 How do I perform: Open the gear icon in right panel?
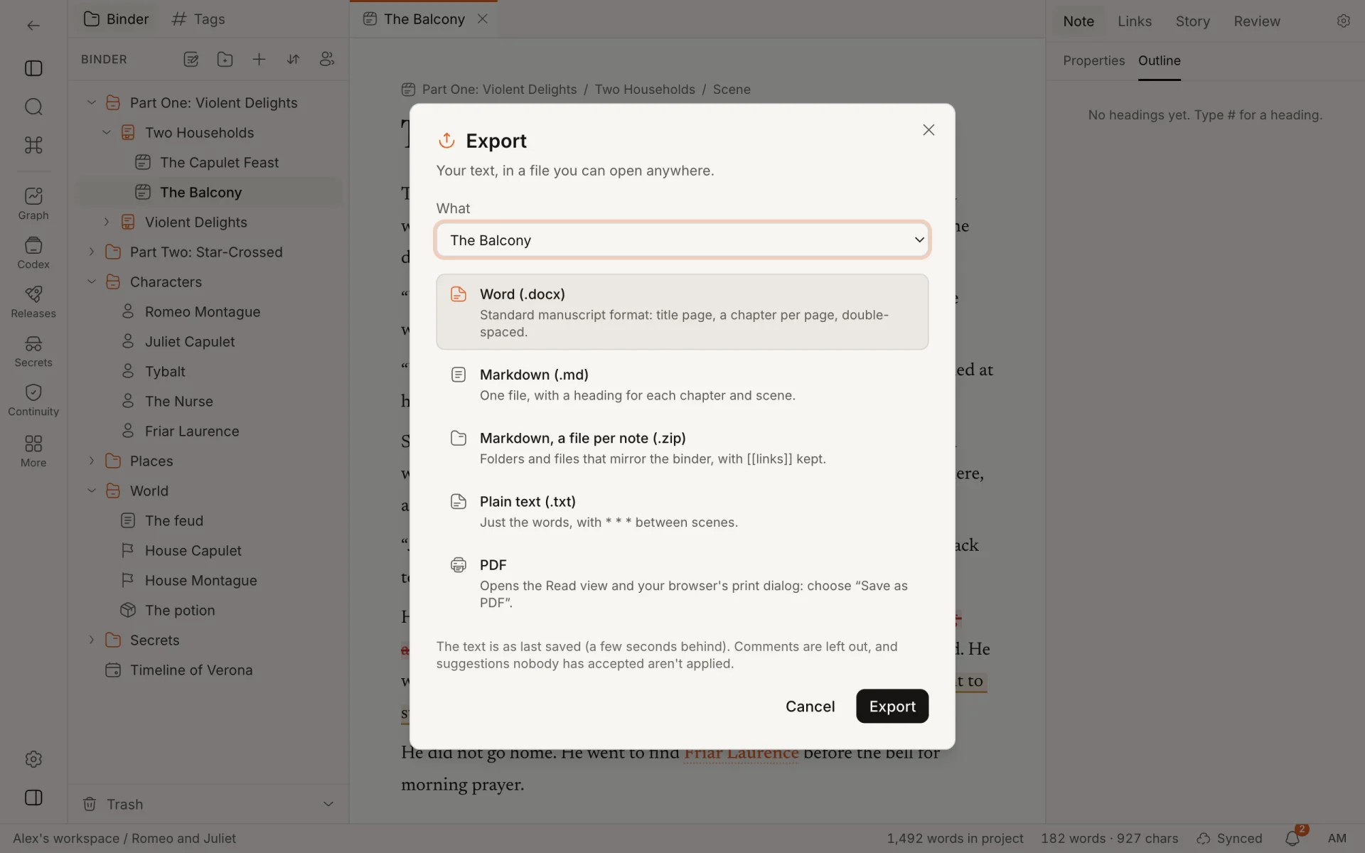coord(1343,21)
